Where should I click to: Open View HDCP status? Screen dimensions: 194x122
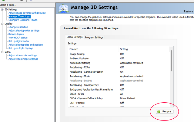pyautogui.click(x=18, y=38)
